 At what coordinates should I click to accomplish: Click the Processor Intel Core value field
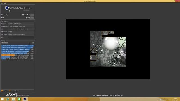click(21, 24)
